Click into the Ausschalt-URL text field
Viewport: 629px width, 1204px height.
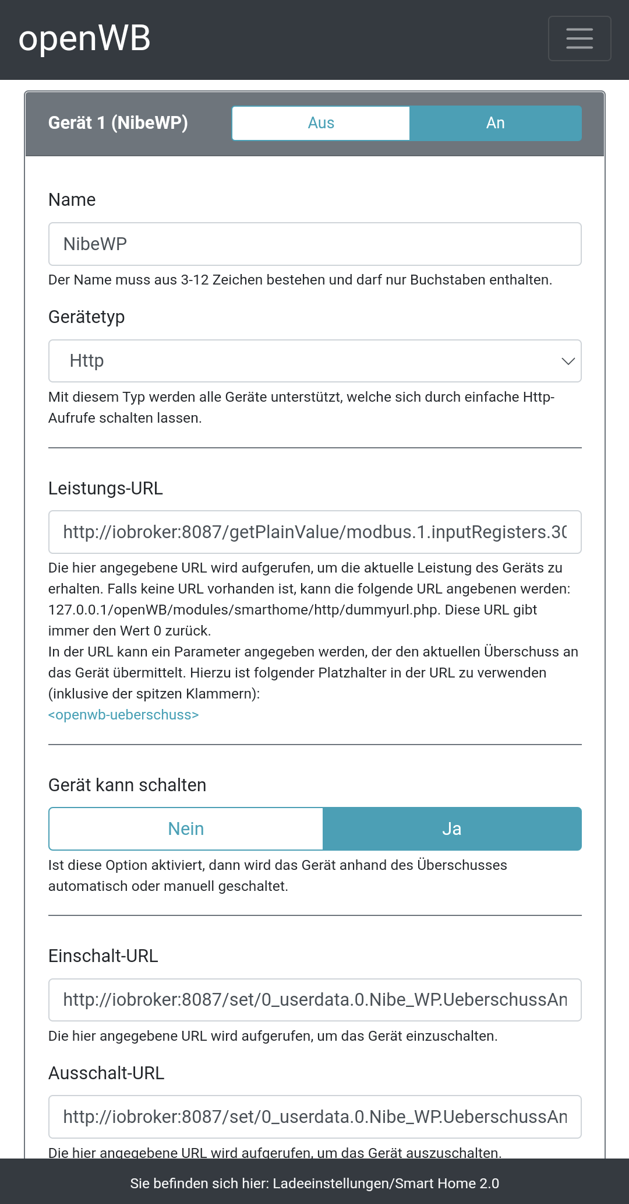314,1117
